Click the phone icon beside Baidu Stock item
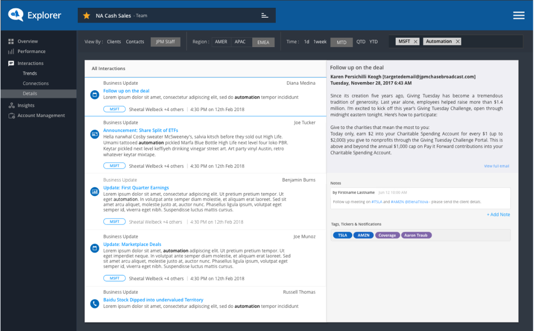Viewport: 534px width, 331px height. click(95, 304)
